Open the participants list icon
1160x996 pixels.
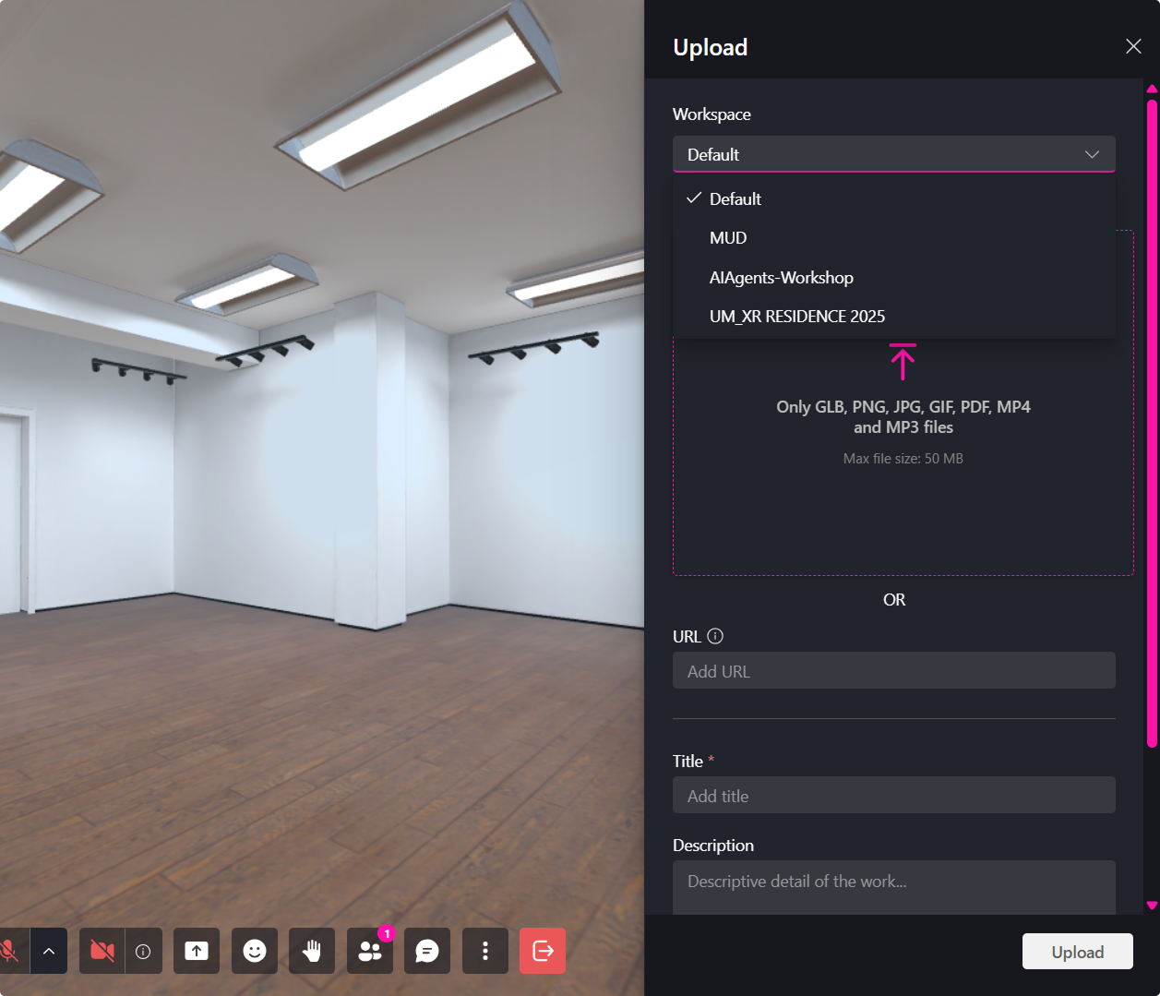point(370,951)
